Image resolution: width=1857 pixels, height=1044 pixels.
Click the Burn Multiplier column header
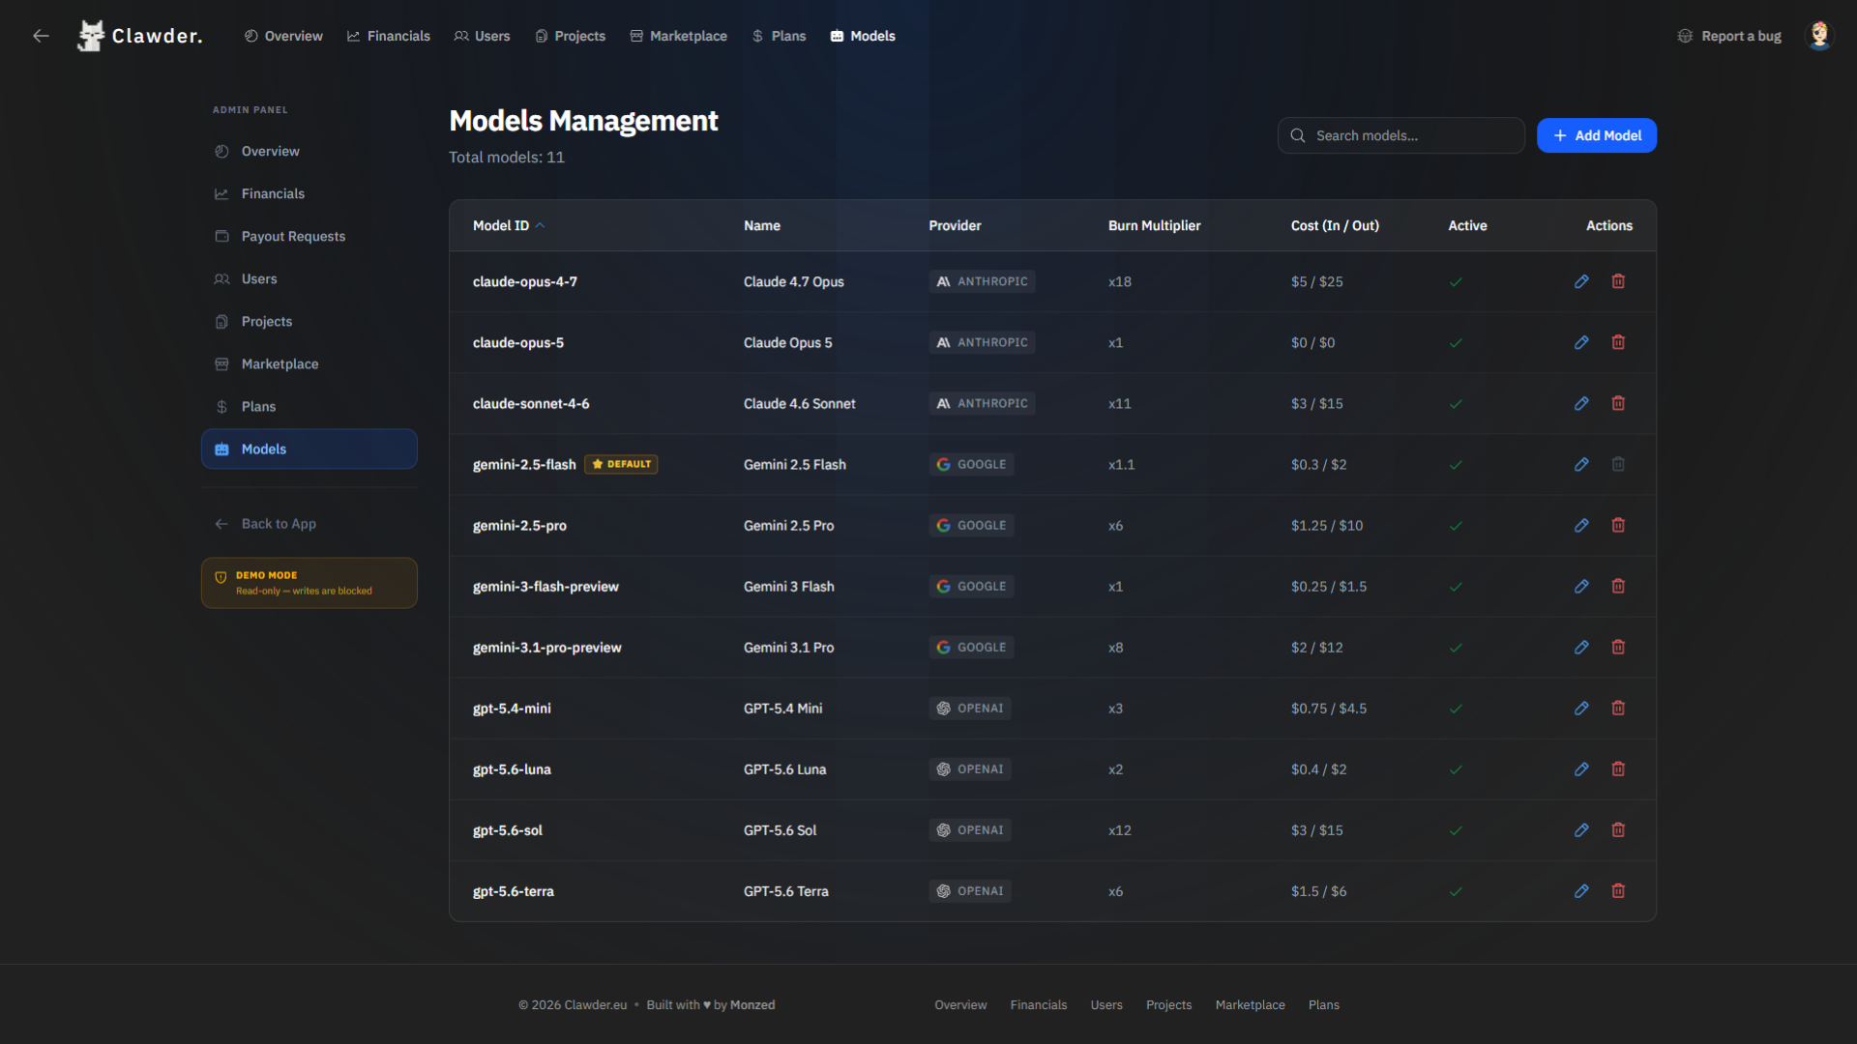click(1154, 225)
